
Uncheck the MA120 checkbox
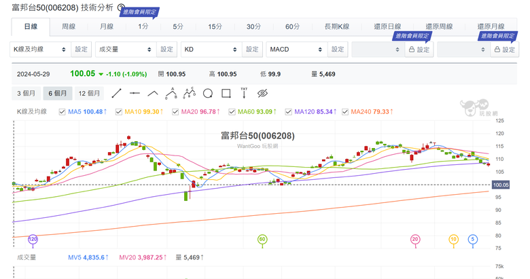288,112
